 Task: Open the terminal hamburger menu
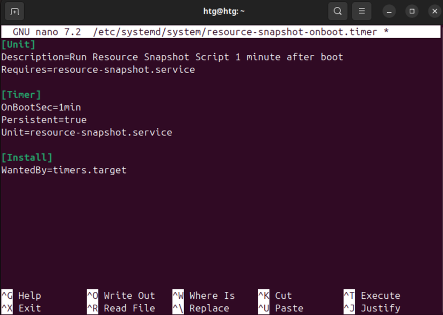(x=361, y=11)
